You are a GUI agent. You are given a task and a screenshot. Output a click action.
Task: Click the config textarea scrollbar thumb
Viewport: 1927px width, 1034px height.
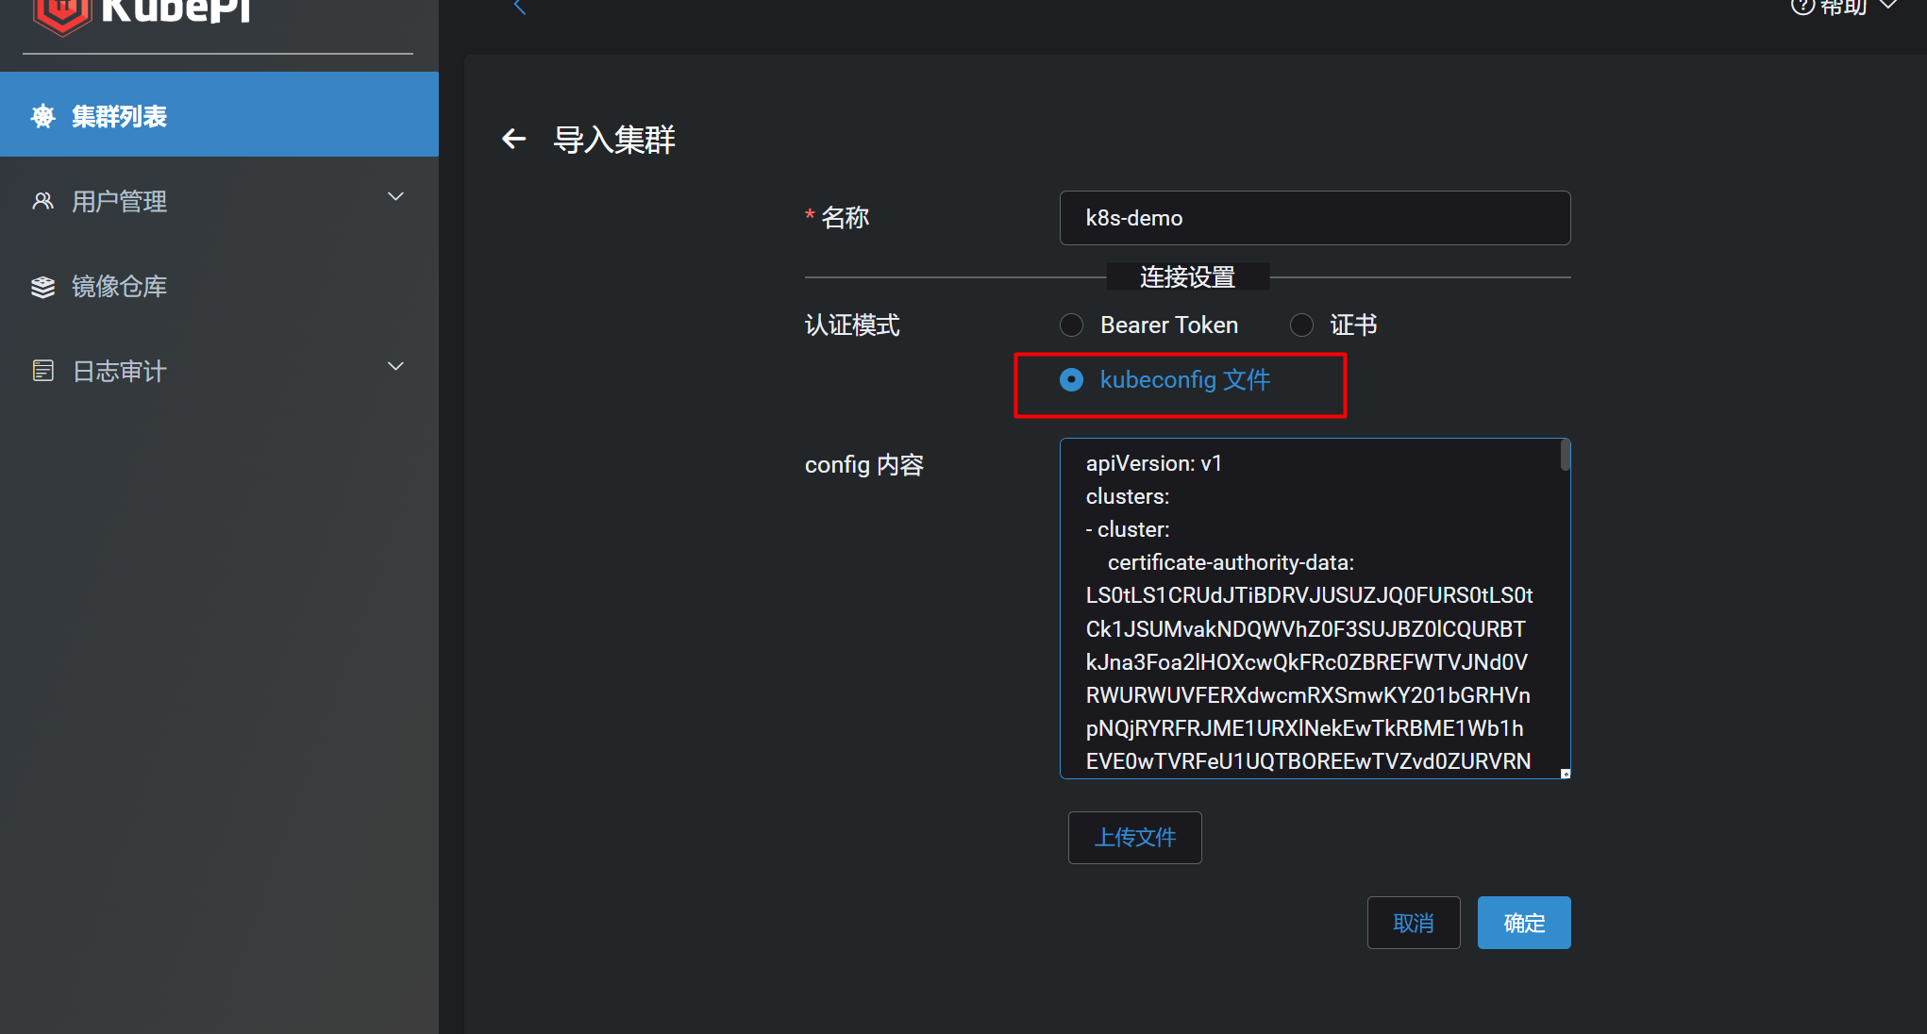click(1565, 456)
